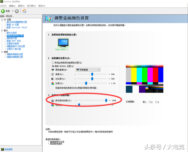188x152 pixels.
Task: Open 配置 Surround、PhysX in the task tree
Action: click(17, 27)
